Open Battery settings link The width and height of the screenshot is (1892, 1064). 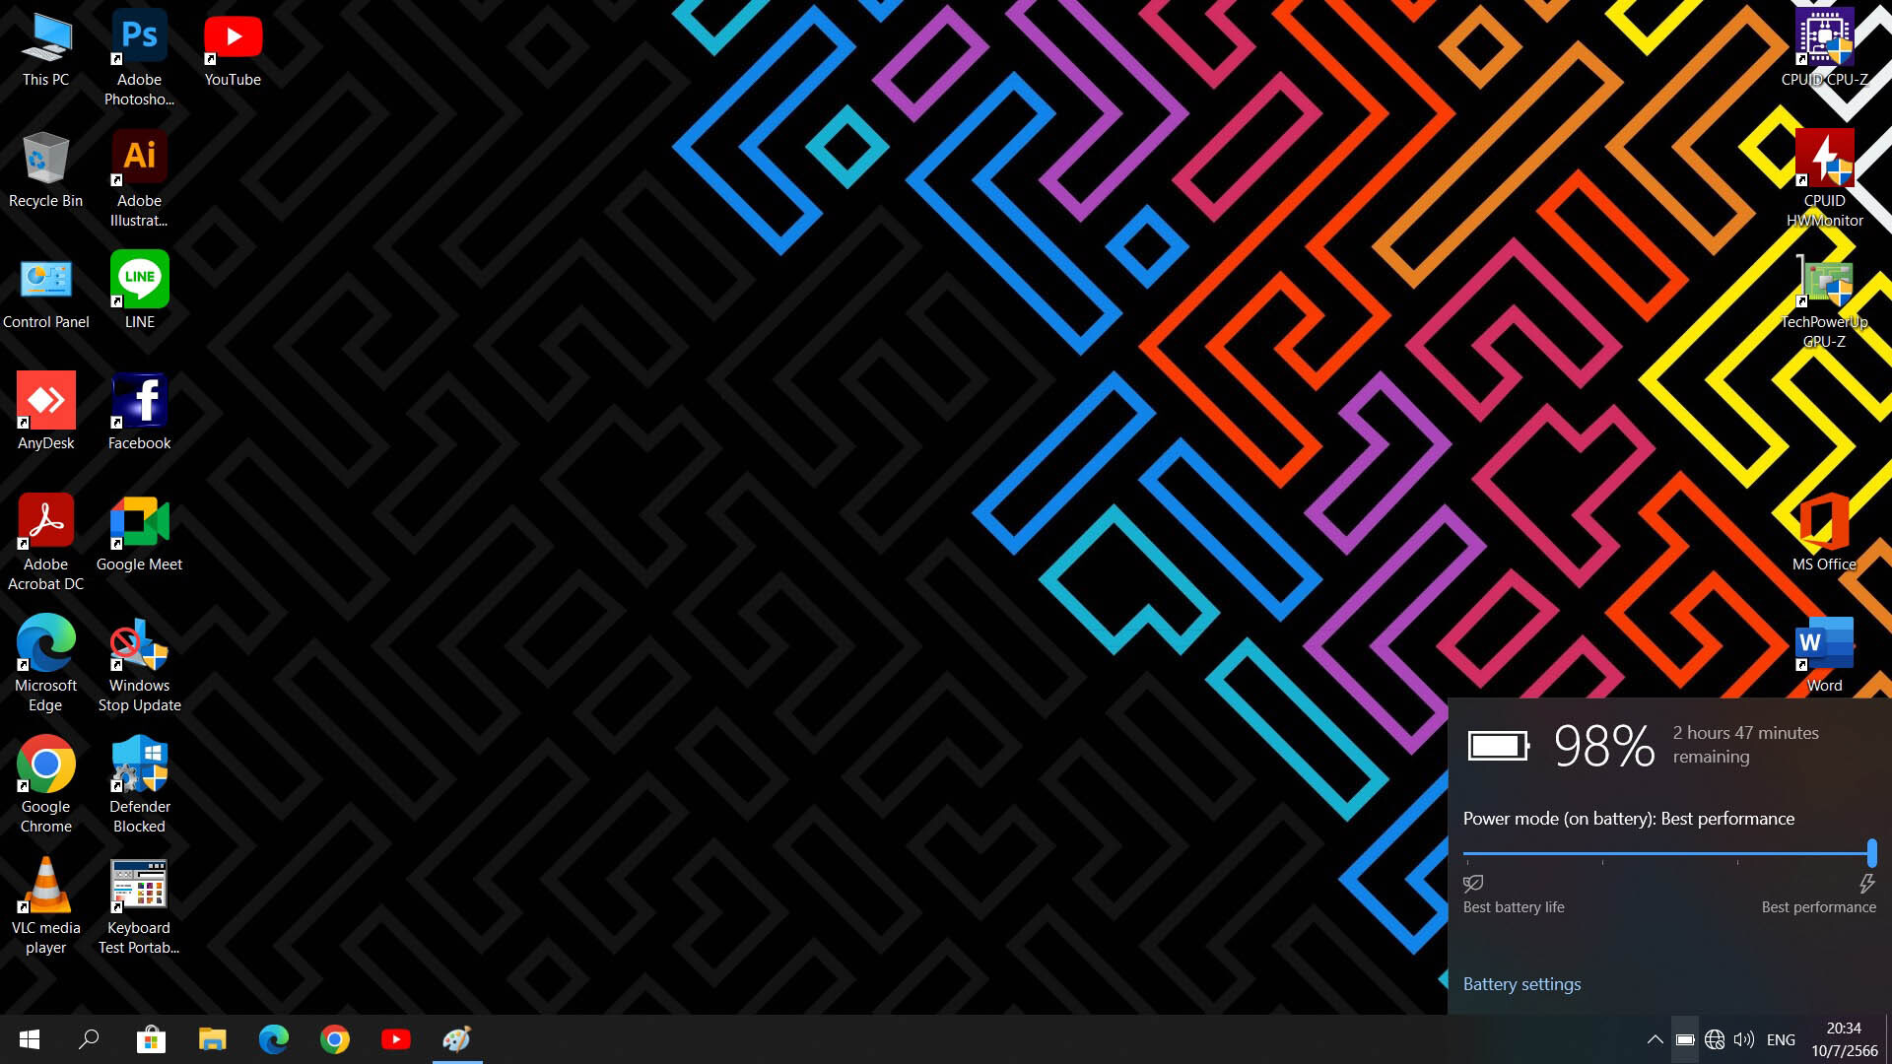[1521, 984]
